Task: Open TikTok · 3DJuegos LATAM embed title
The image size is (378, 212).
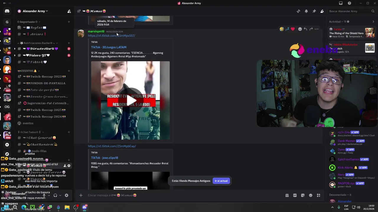Action: (x=109, y=47)
